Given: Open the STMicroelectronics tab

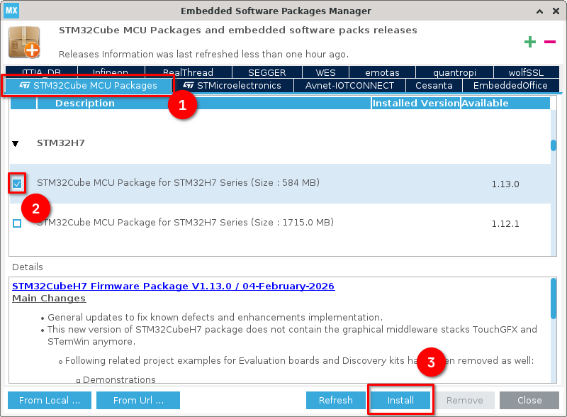Looking at the screenshot, I should [x=232, y=86].
